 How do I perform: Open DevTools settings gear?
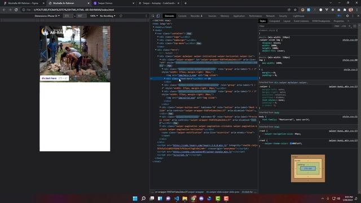click(347, 16)
